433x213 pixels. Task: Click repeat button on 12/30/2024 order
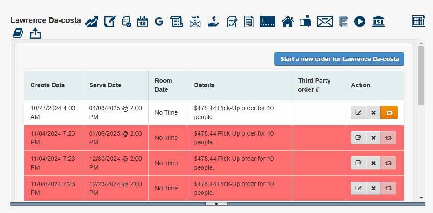(388, 163)
